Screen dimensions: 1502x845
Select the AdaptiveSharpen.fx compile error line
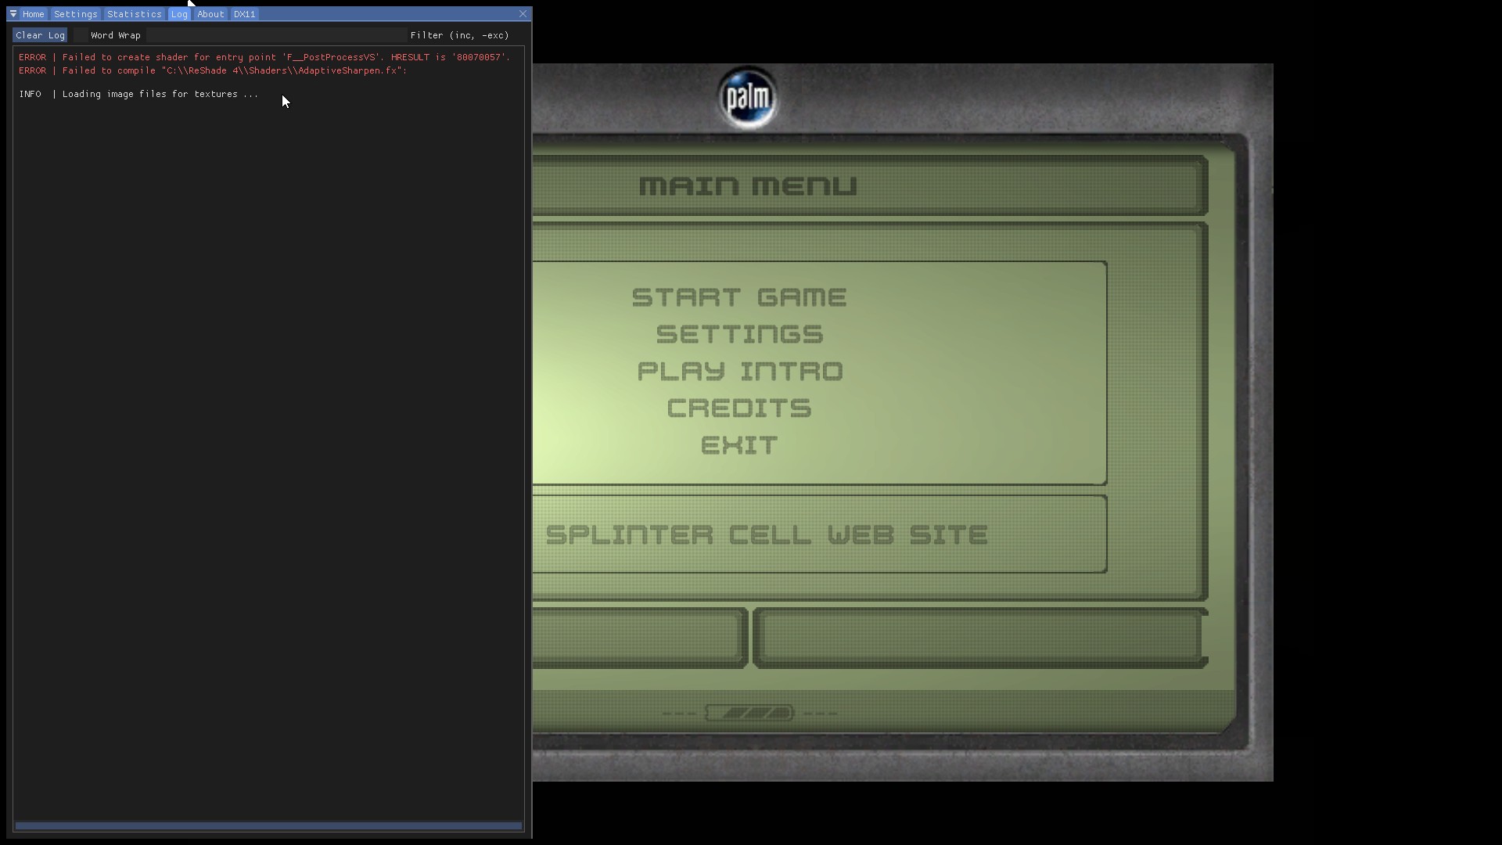(x=213, y=70)
